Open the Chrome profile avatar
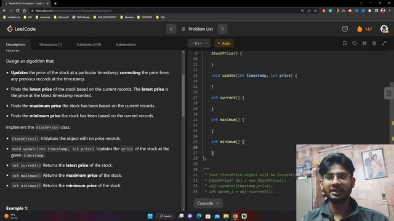Screen dimensions: 394x221 [x=383, y=10]
